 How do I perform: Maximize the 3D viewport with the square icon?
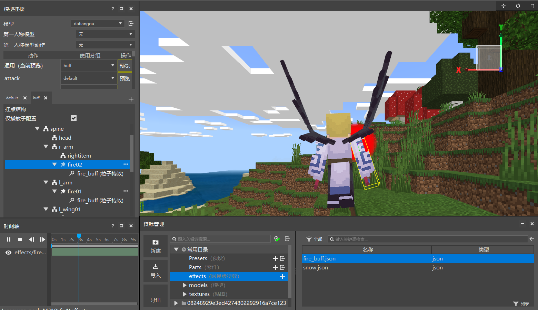(x=532, y=6)
